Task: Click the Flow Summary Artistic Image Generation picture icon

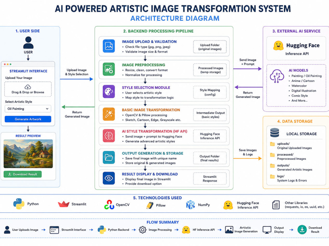Action: click(229, 230)
